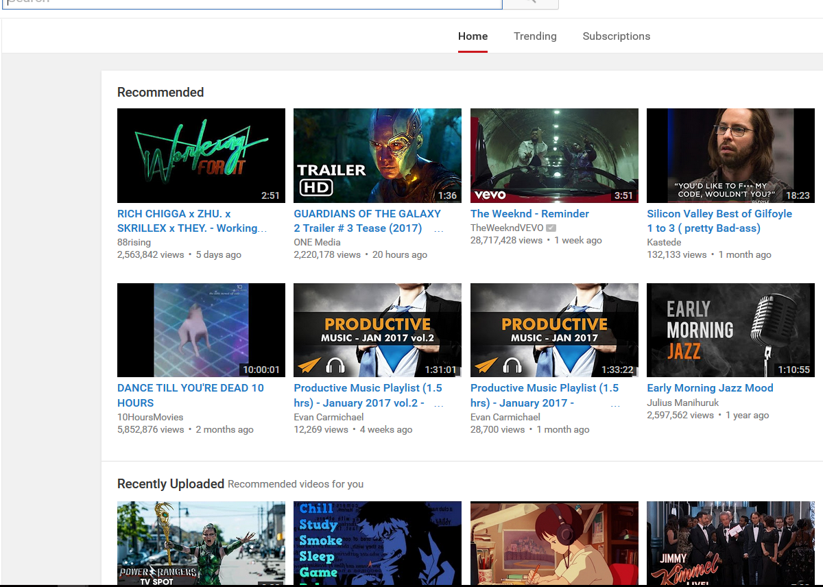823x587 pixels.
Task: Open the Early Morning Jazz microphone thumbnail
Action: 730,330
